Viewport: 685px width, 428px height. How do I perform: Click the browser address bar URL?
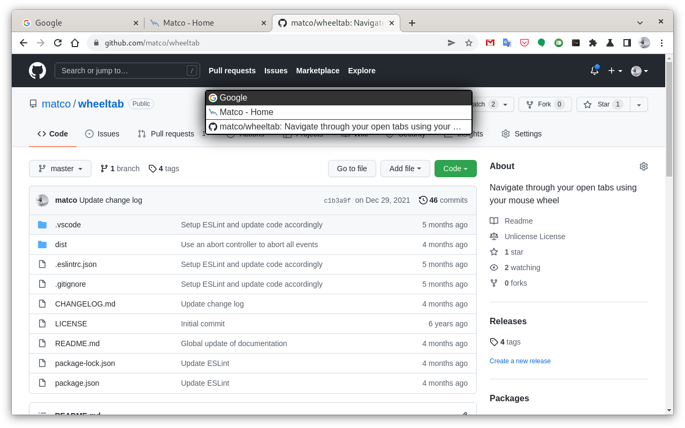tap(152, 43)
